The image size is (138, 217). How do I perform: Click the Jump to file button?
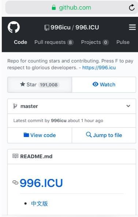click(104, 135)
